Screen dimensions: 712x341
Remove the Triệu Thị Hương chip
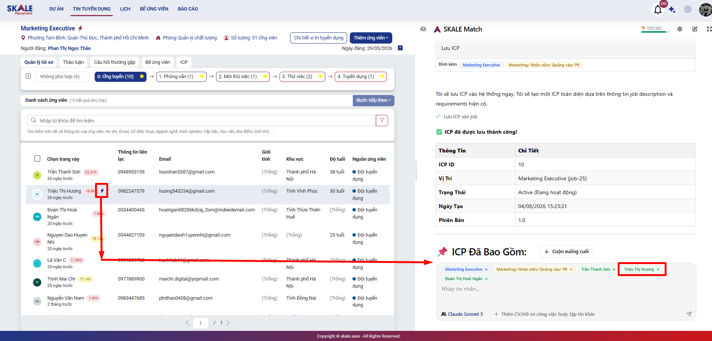(658, 269)
